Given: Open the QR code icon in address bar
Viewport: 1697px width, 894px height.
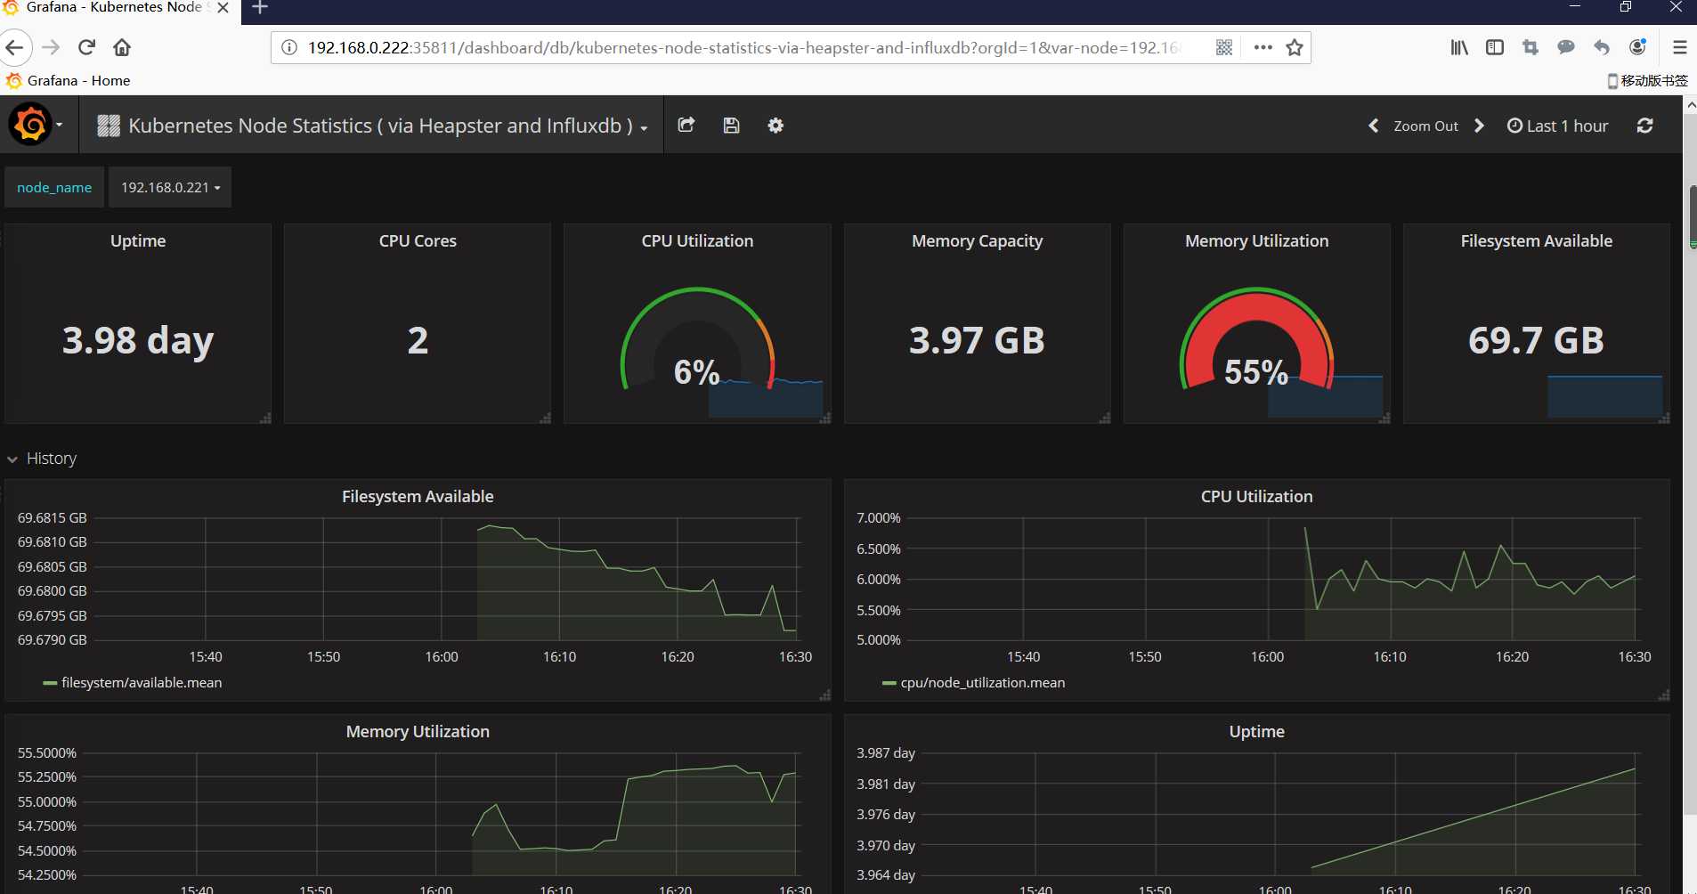Looking at the screenshot, I should tap(1224, 47).
